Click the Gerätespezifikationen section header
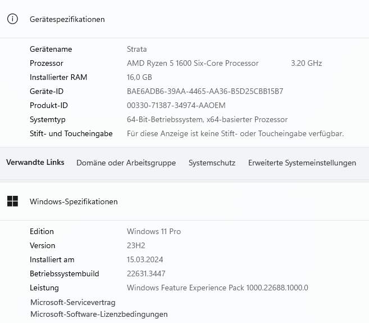This screenshot has height=323, width=369. tap(67, 19)
